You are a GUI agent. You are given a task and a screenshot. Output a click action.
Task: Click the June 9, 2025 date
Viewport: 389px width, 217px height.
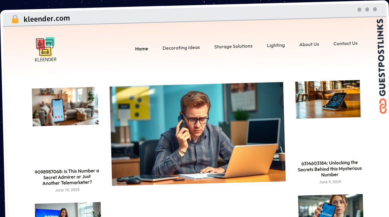pyautogui.click(x=330, y=182)
